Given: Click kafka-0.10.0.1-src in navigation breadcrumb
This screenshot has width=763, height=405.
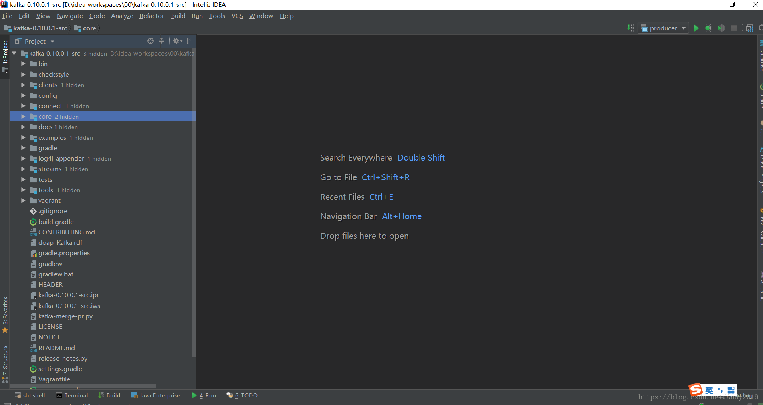Looking at the screenshot, I should click(36, 28).
